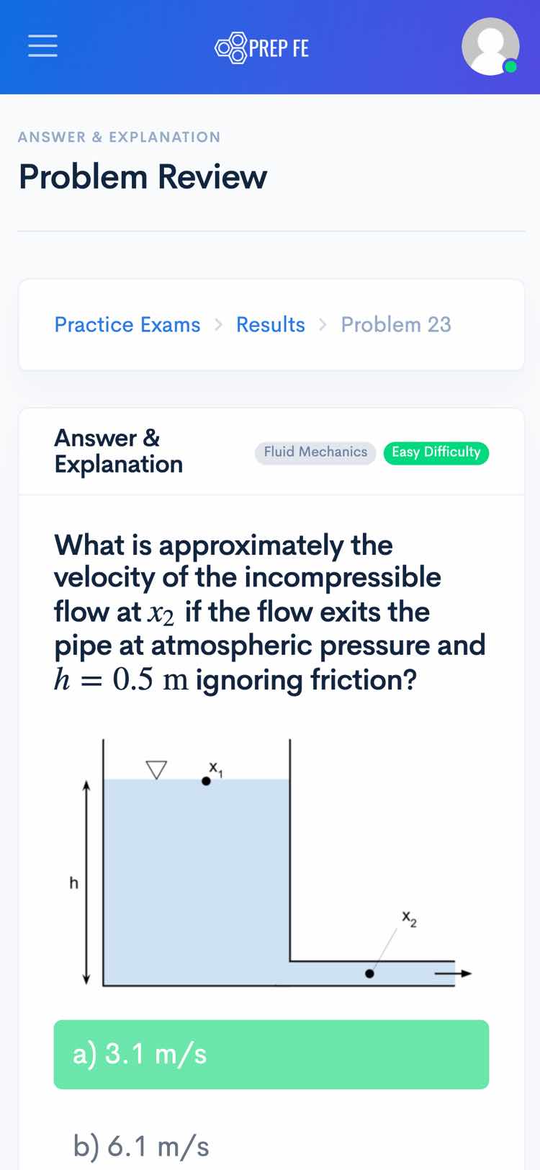Image resolution: width=540 pixels, height=1170 pixels.
Task: Click the water surface triangle symbol
Action: pos(156,769)
